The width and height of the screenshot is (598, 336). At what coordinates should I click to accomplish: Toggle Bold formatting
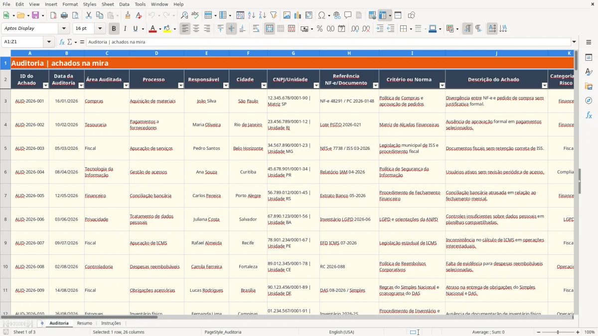coord(114,29)
